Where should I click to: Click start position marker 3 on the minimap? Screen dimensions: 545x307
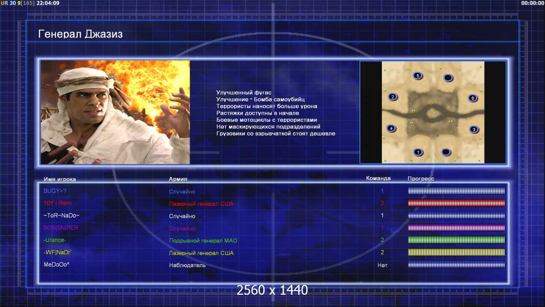474,129
